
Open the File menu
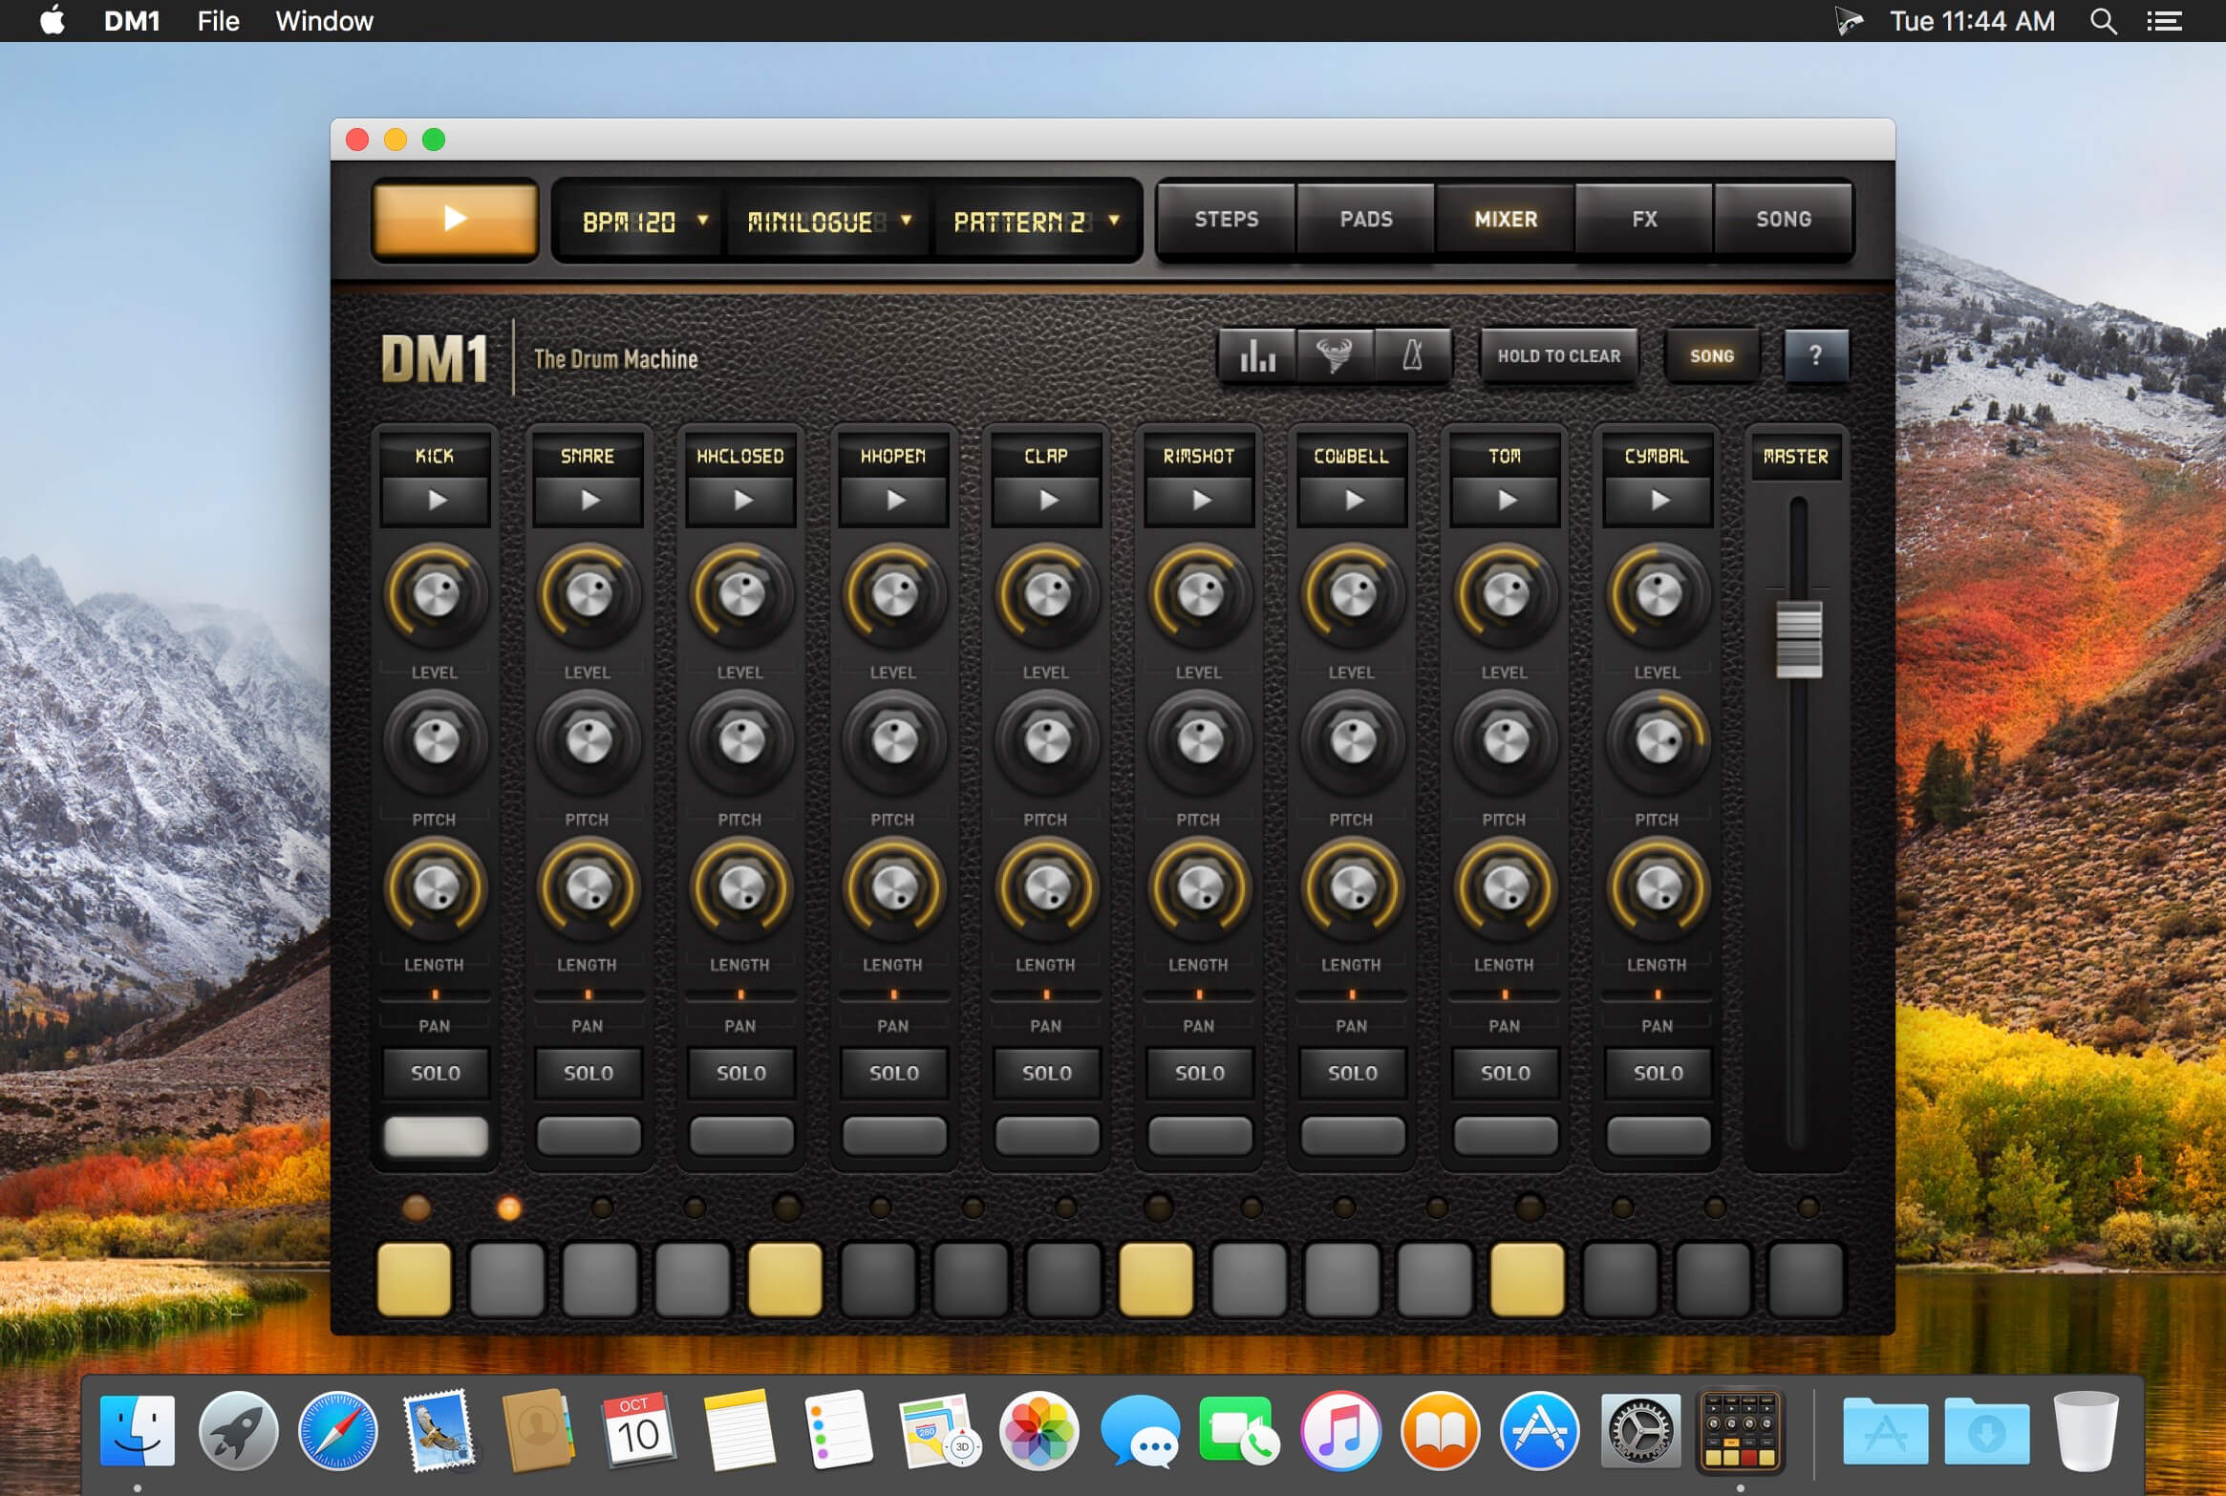(218, 21)
